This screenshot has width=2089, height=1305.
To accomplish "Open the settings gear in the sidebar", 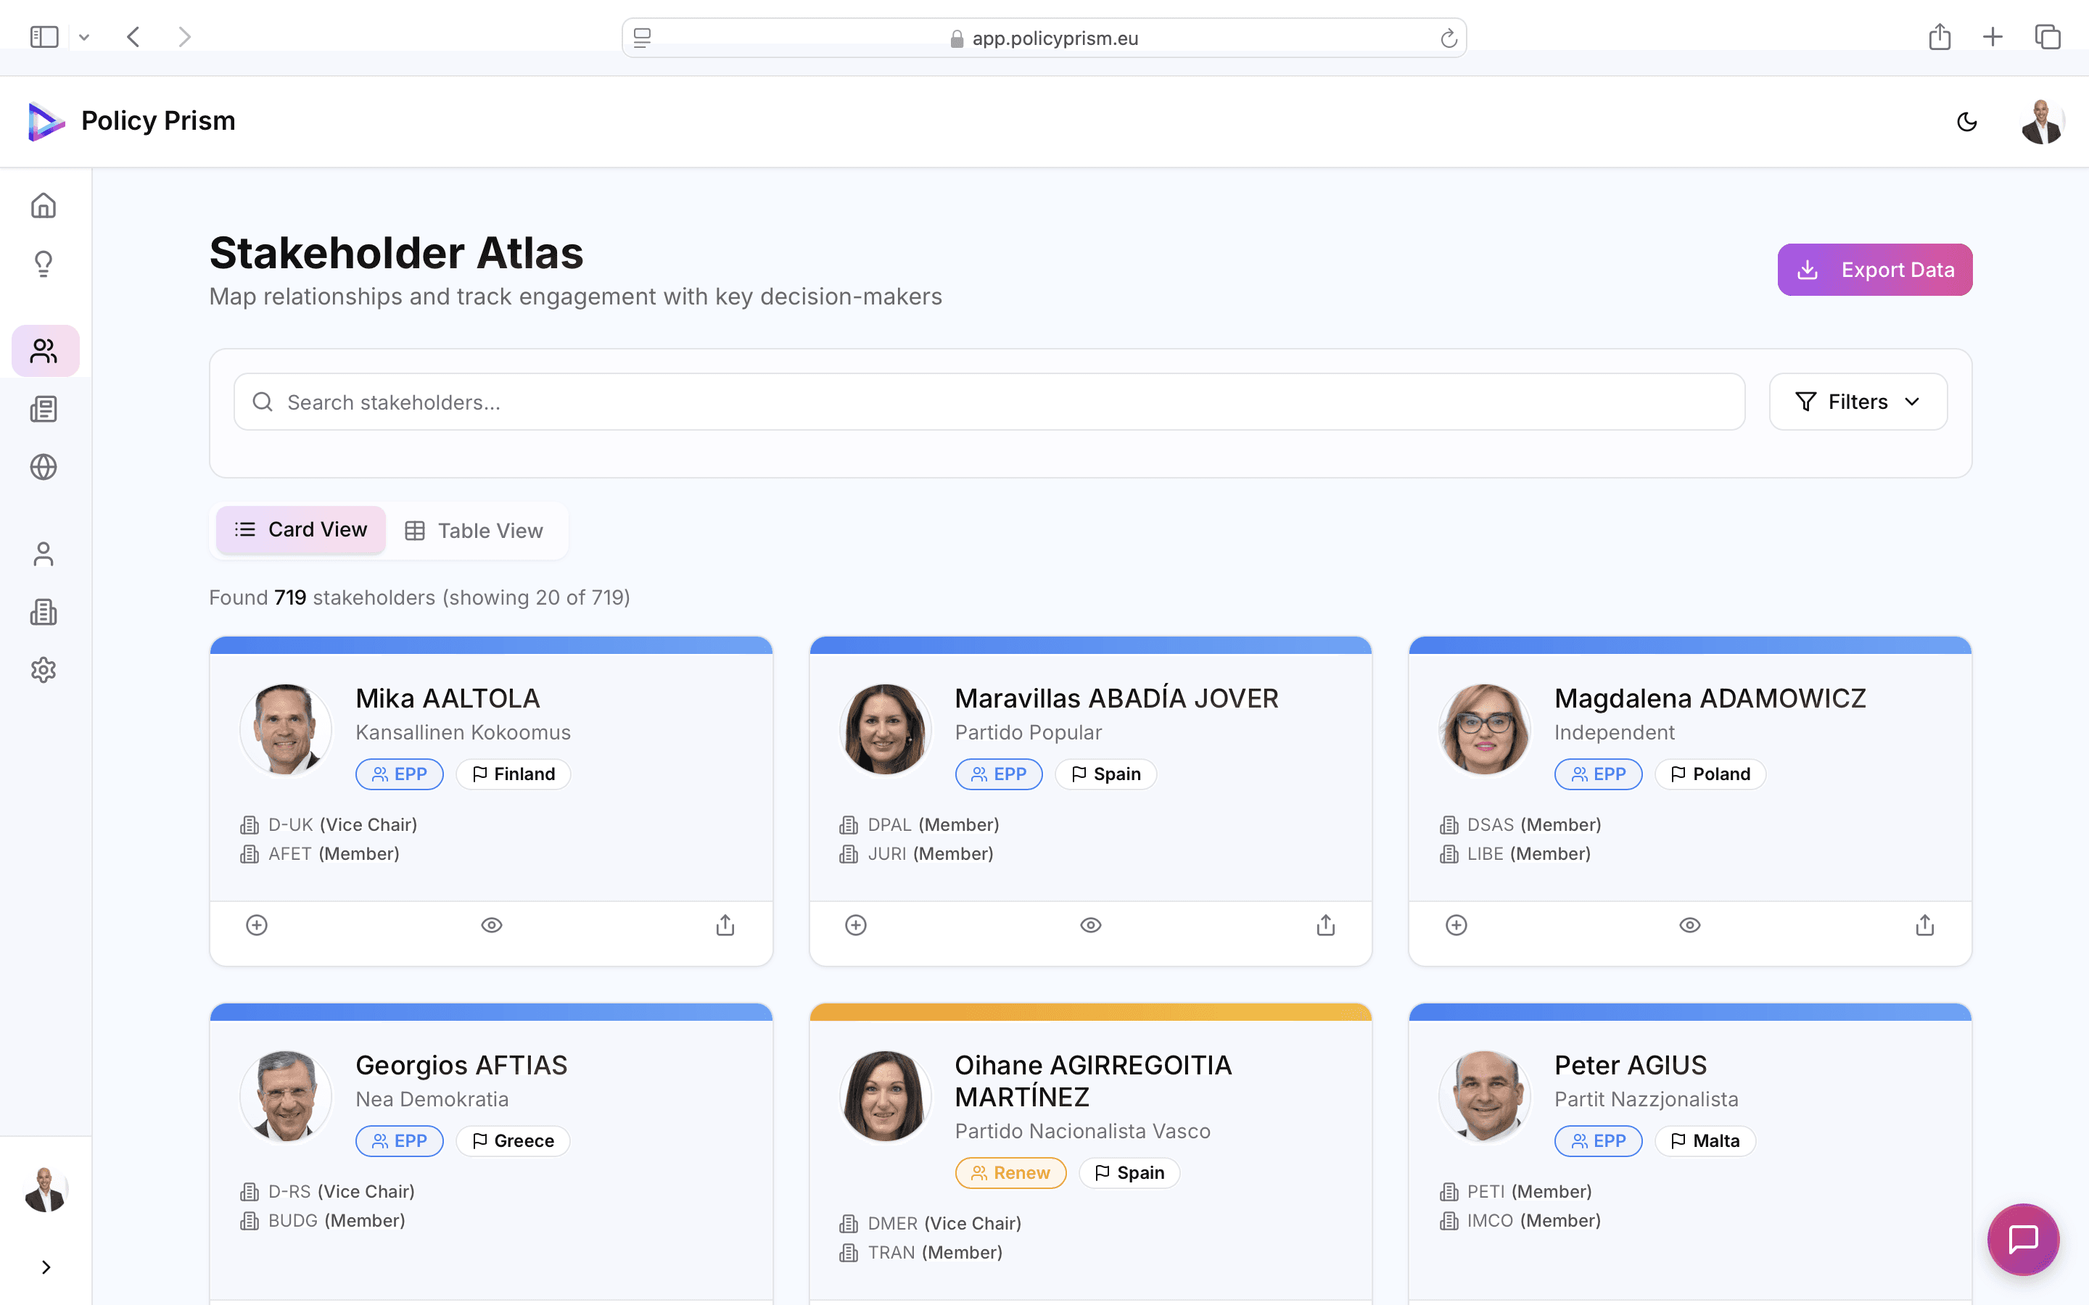I will click(44, 670).
